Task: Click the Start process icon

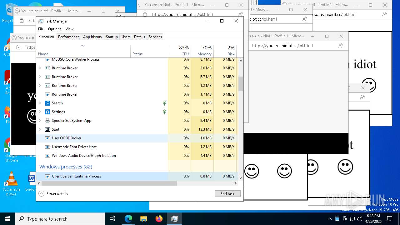Action: click(x=47, y=129)
